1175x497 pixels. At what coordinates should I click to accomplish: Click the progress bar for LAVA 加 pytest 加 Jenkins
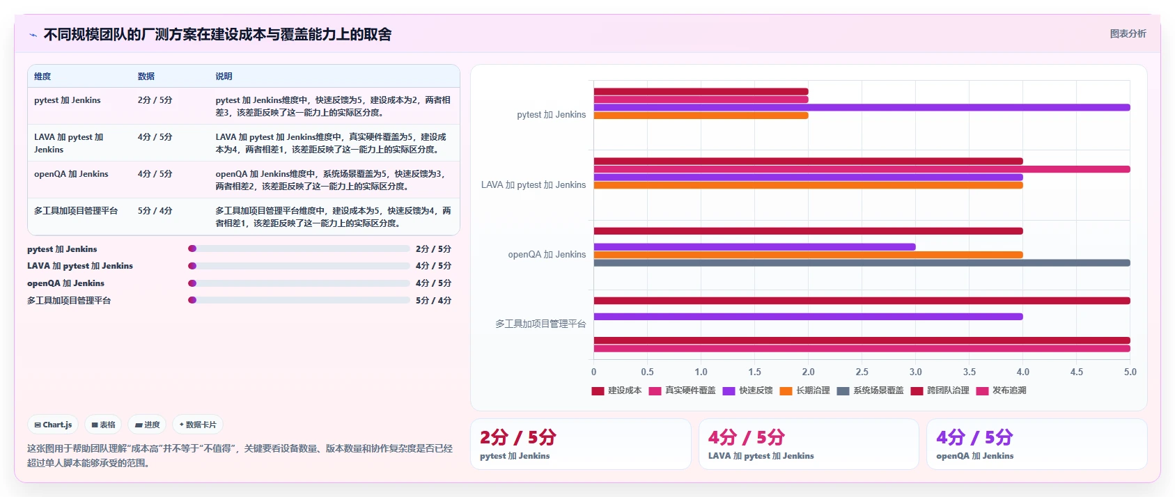[x=299, y=266]
